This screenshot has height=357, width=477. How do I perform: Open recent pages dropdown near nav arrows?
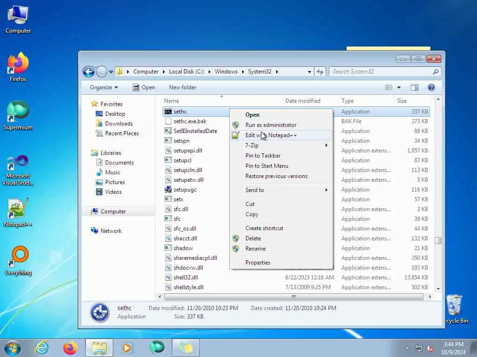click(111, 72)
